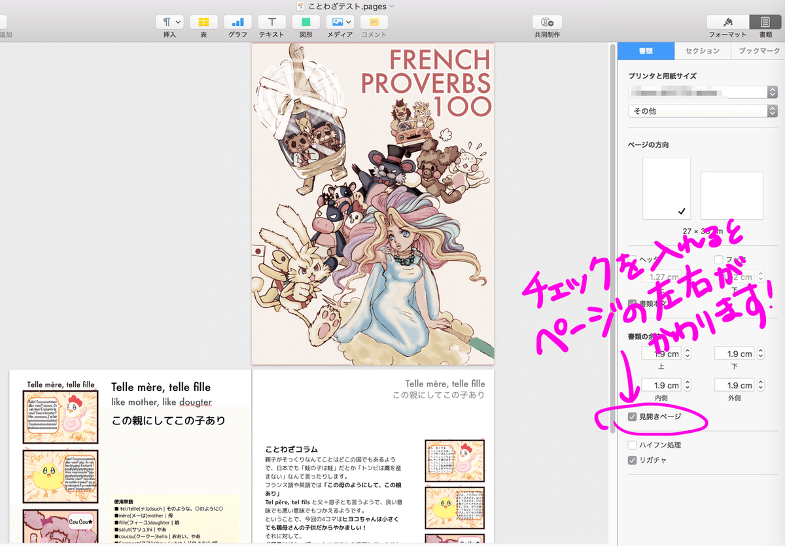Viewport: 785px width, 546px height.
Task: Open title dropdown next to ことわざテスト.pages
Action: point(392,6)
